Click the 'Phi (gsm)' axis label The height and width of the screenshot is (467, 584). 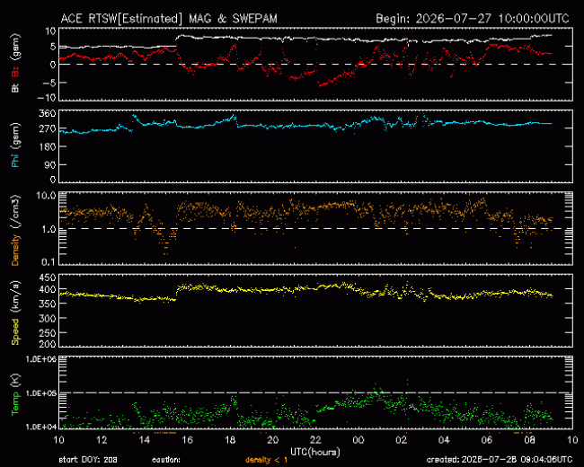point(15,145)
